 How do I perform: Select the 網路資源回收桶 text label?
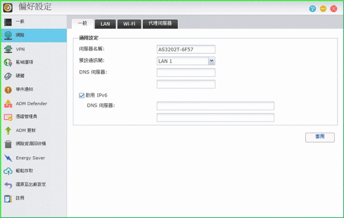tap(31, 144)
